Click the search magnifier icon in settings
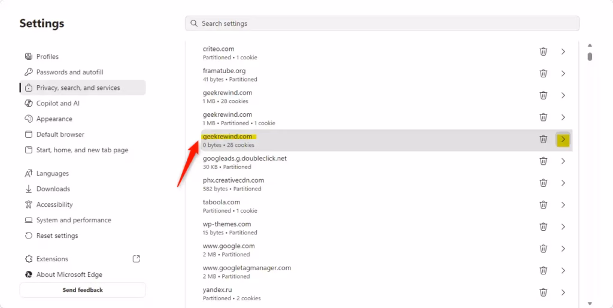Image resolution: width=613 pixels, height=308 pixels. (x=194, y=23)
